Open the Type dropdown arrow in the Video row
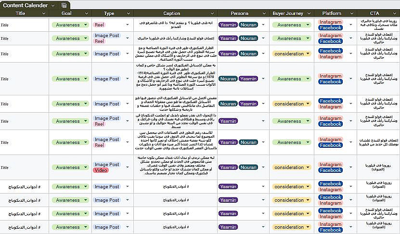 coord(128,168)
